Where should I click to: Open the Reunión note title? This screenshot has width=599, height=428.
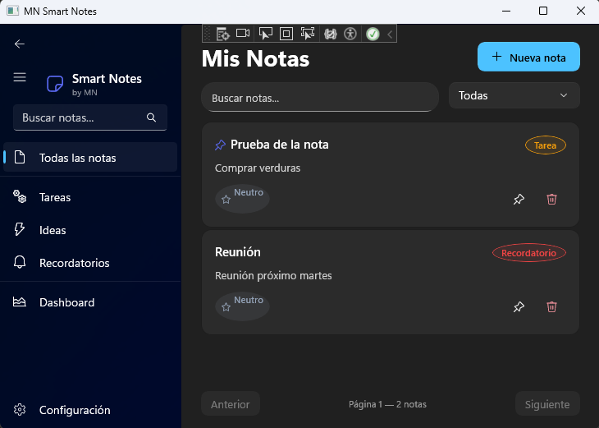click(238, 252)
